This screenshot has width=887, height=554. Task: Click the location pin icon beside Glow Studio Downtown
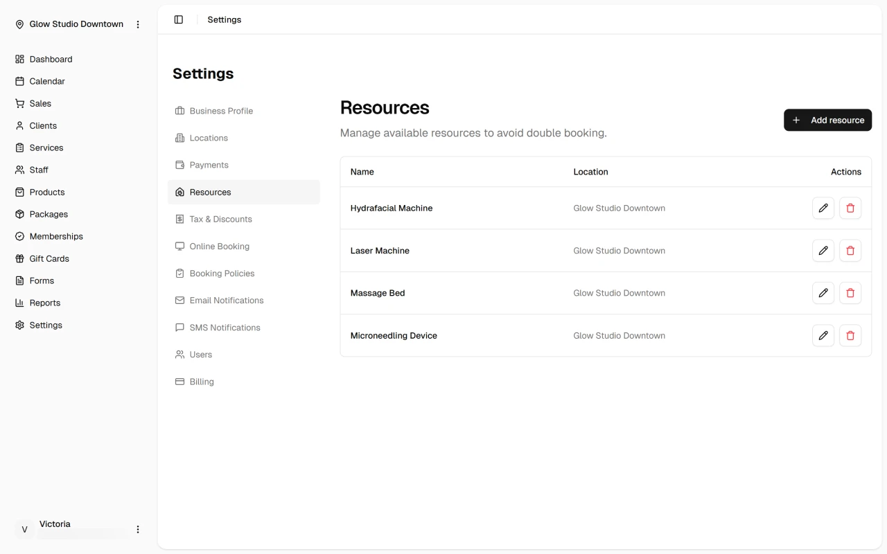tap(19, 24)
